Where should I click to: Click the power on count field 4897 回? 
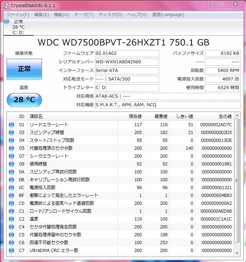coord(223,79)
